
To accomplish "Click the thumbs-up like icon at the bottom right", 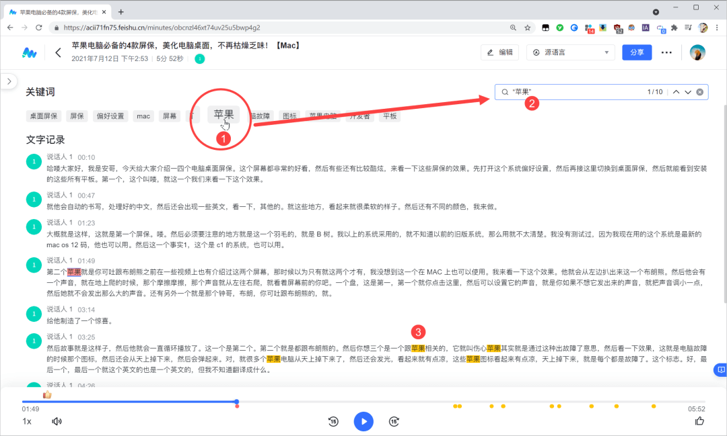I will point(699,421).
